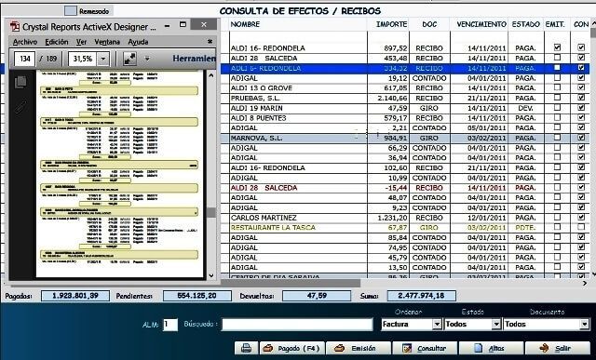
Task: Select the CARLOS MARTINEZ row name
Action: (x=264, y=218)
